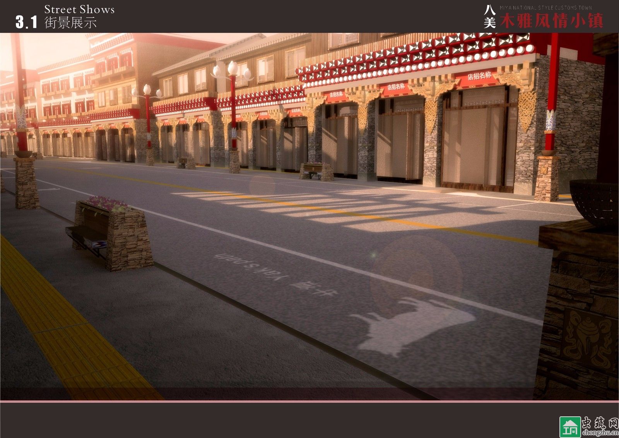Click the rendered street scene image
The width and height of the screenshot is (619, 438).
coord(309,216)
